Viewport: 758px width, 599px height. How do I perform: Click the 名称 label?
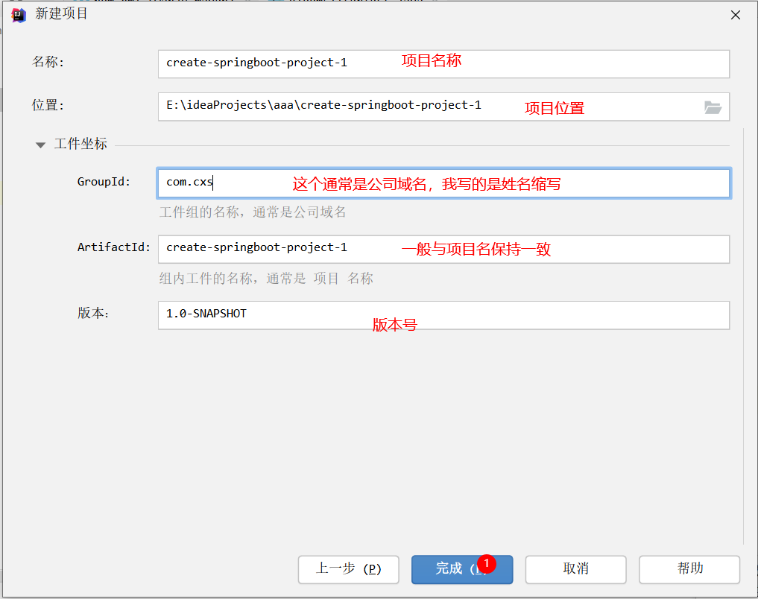tap(48, 63)
